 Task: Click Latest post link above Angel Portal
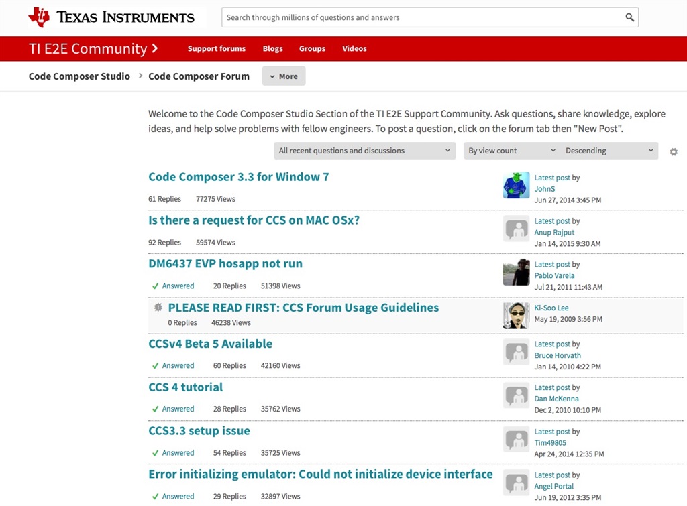pyautogui.click(x=552, y=475)
